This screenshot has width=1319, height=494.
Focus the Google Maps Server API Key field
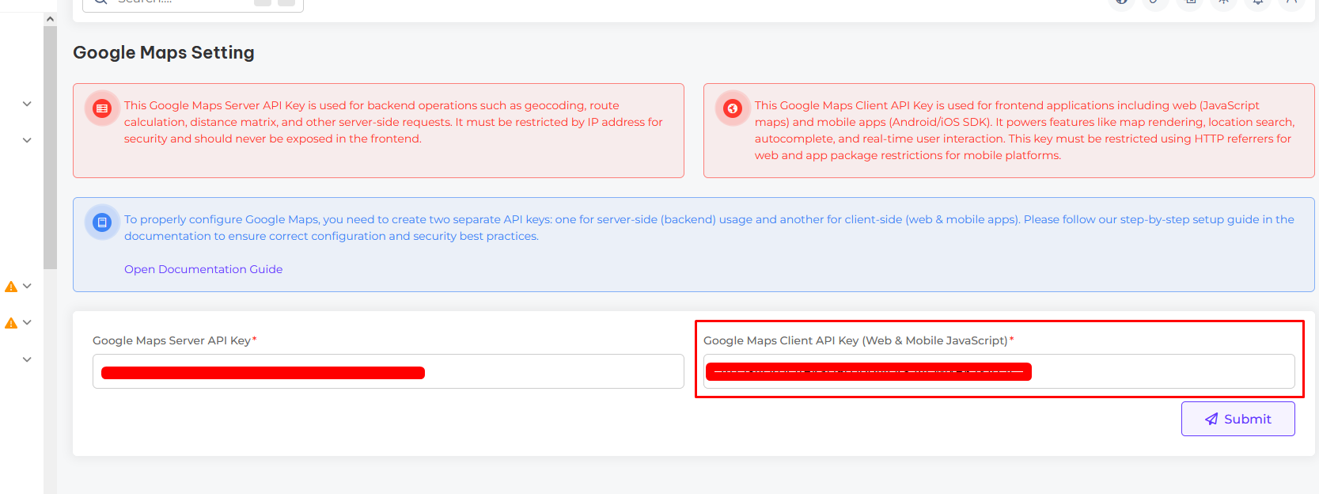388,371
